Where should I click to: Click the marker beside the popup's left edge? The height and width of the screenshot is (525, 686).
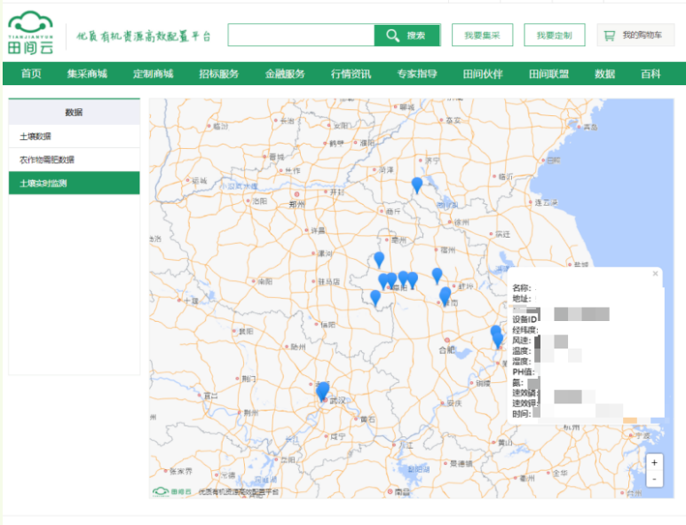click(497, 335)
